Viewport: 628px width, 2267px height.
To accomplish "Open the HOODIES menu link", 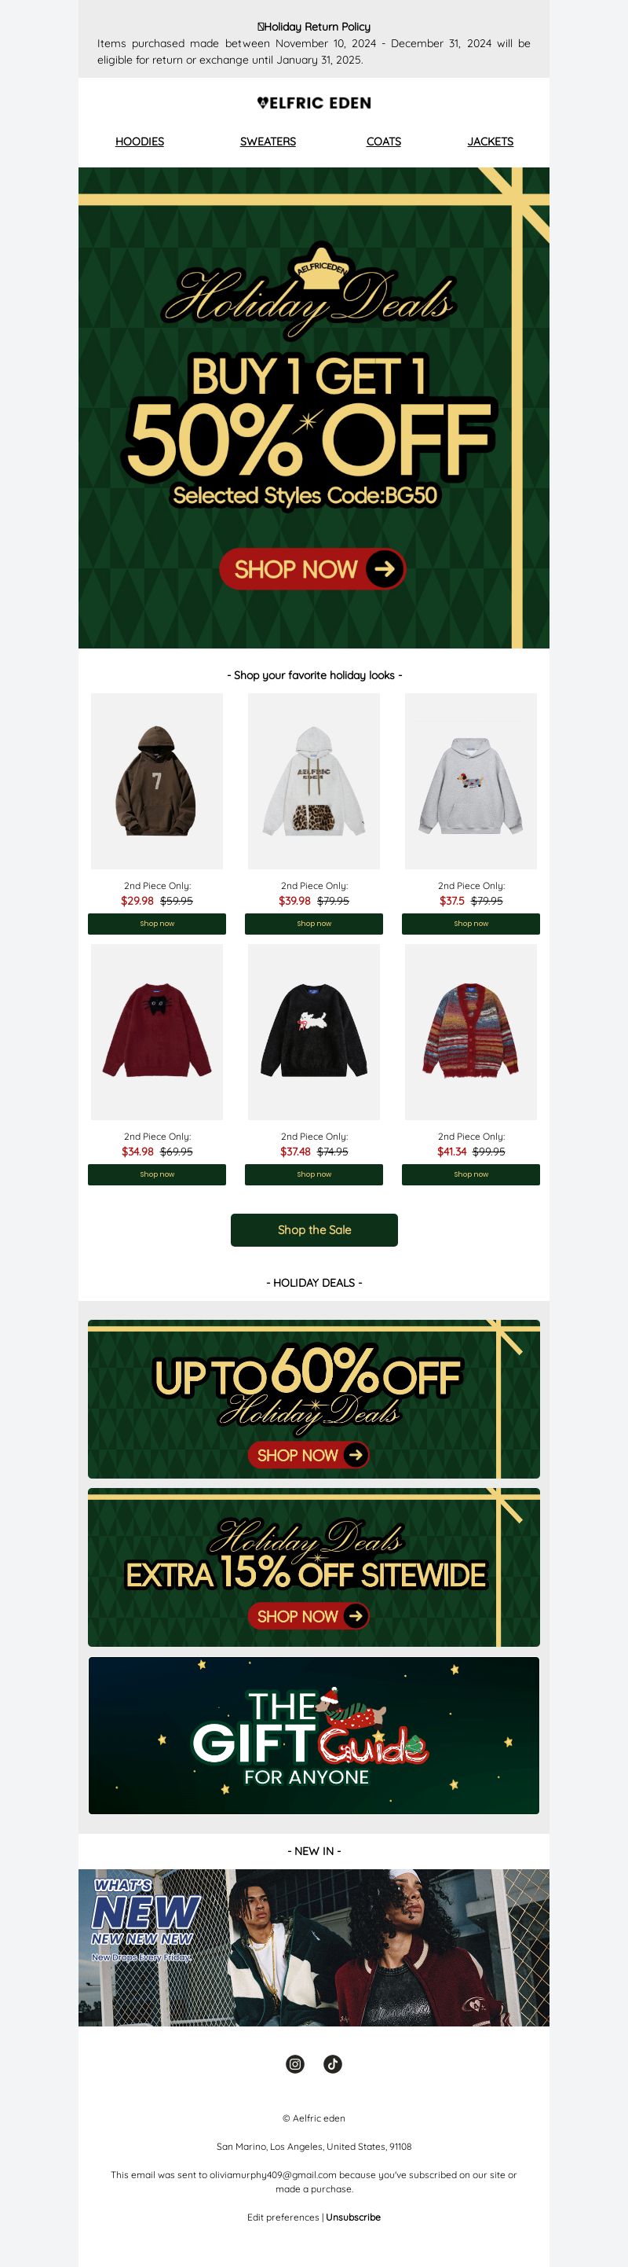I will click(x=140, y=141).
